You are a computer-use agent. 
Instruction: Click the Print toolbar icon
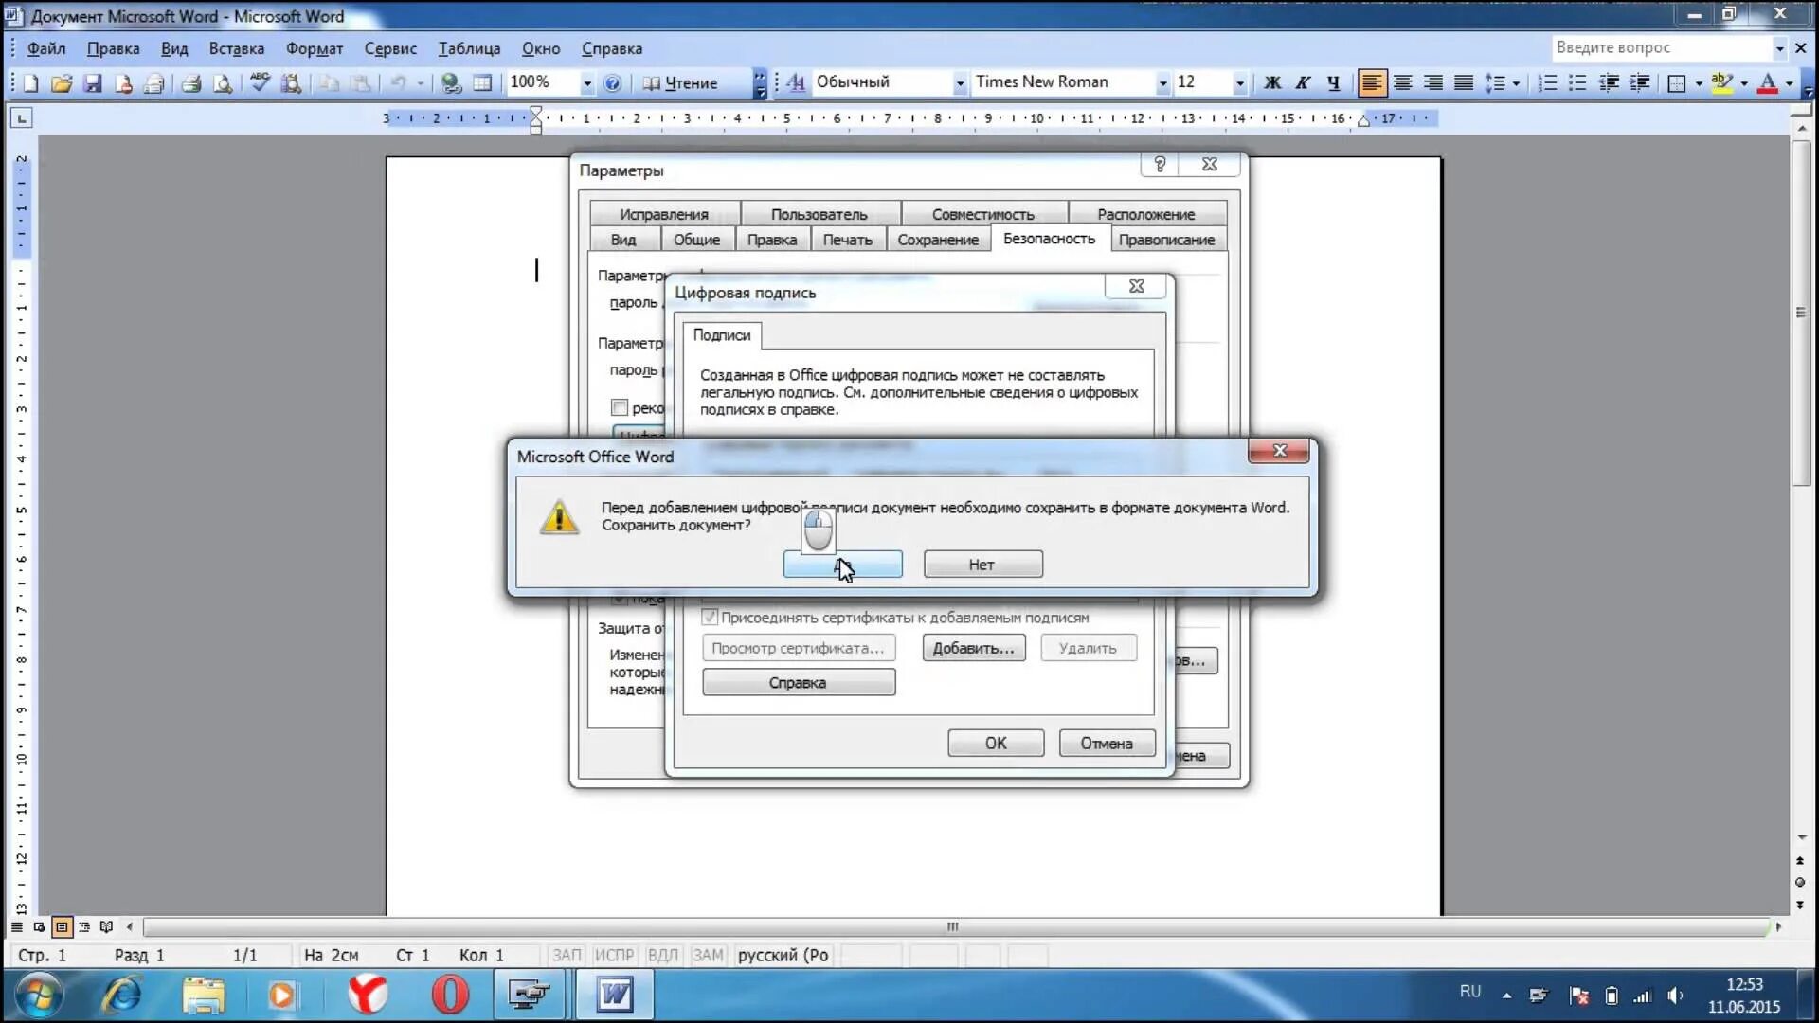(x=191, y=83)
